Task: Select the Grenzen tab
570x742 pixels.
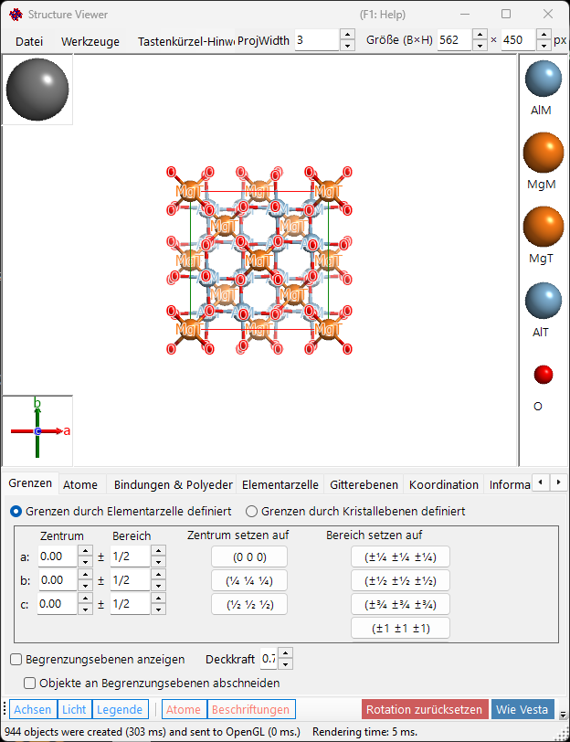Action: 30,483
